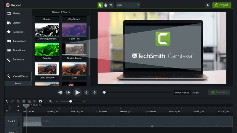
Task: Select the Video clip on Track 2
Action: point(128,122)
